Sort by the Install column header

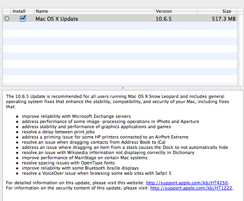tap(22, 11)
